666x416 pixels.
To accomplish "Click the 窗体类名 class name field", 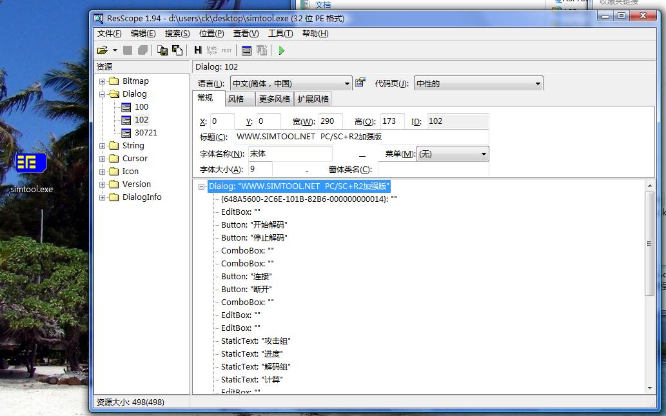I will (433, 169).
